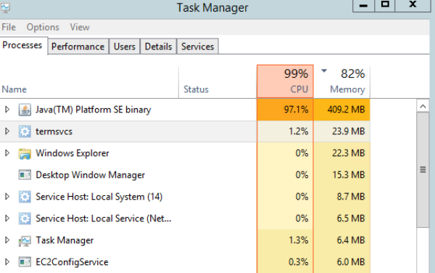Expand Service Host: Local System (14)
Image resolution: width=435 pixels, height=273 pixels.
[7, 196]
